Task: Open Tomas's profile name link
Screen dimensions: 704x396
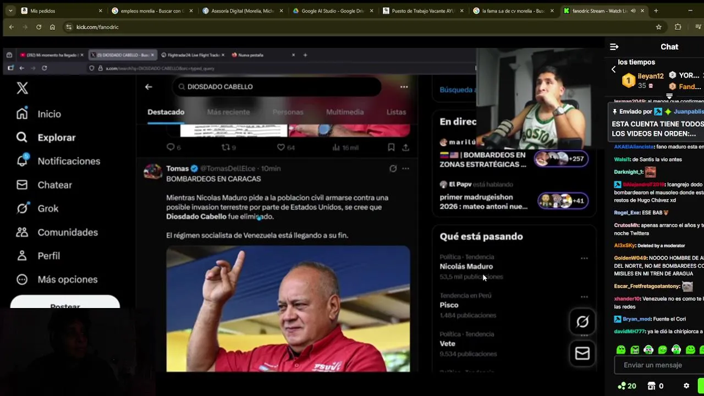Action: (177, 168)
